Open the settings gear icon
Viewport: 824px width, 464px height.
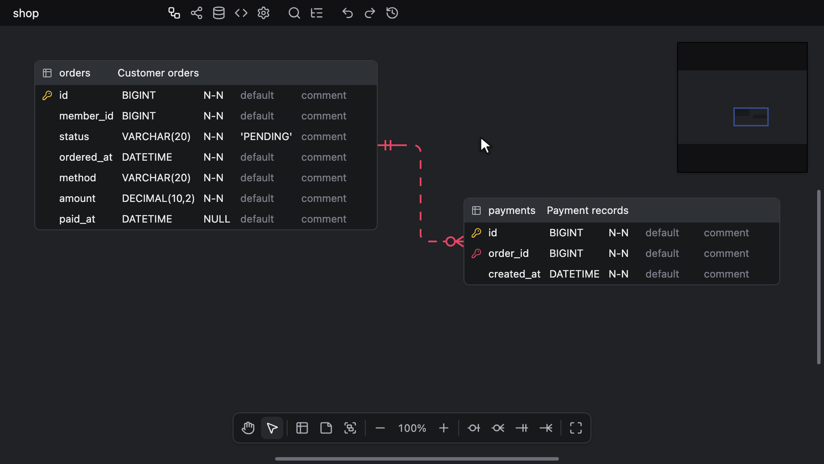264,13
